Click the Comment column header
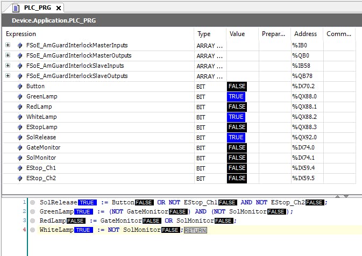362x256 pixels. 339,34
